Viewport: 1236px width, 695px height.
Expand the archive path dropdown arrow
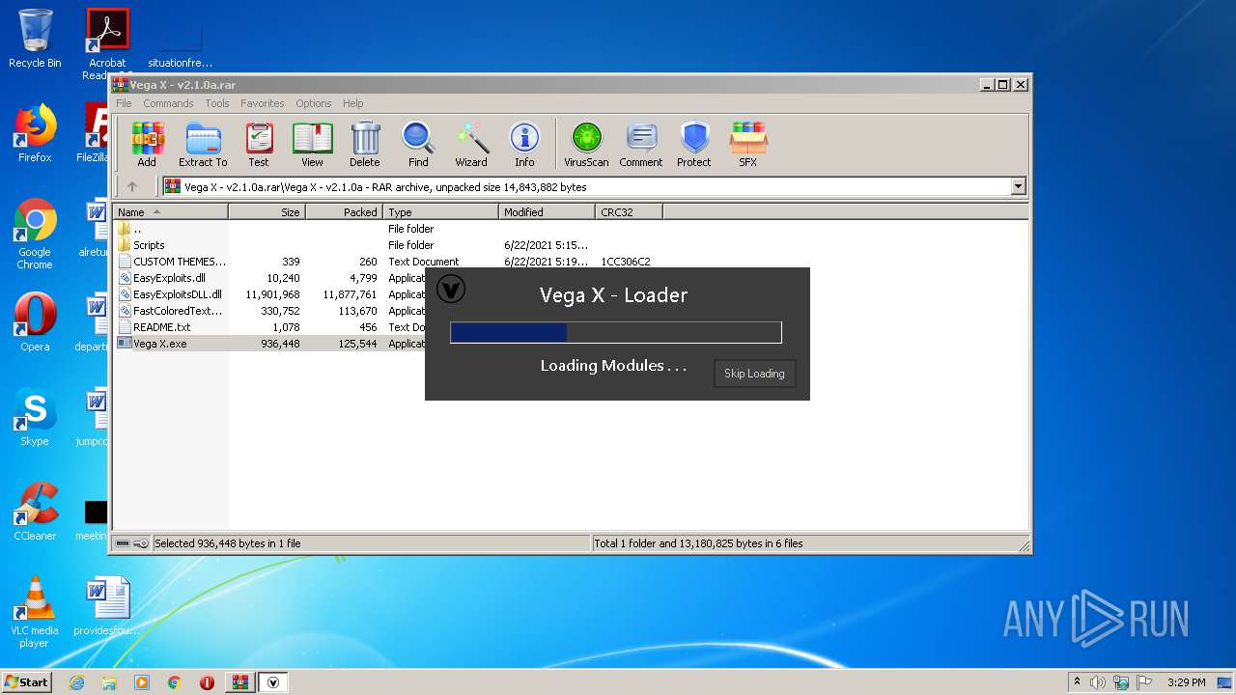click(x=1018, y=186)
